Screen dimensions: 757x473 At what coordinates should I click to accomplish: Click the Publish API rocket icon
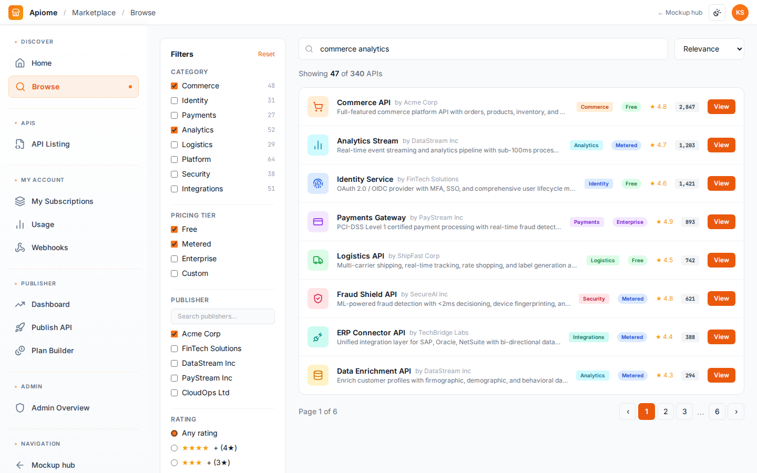[20, 327]
